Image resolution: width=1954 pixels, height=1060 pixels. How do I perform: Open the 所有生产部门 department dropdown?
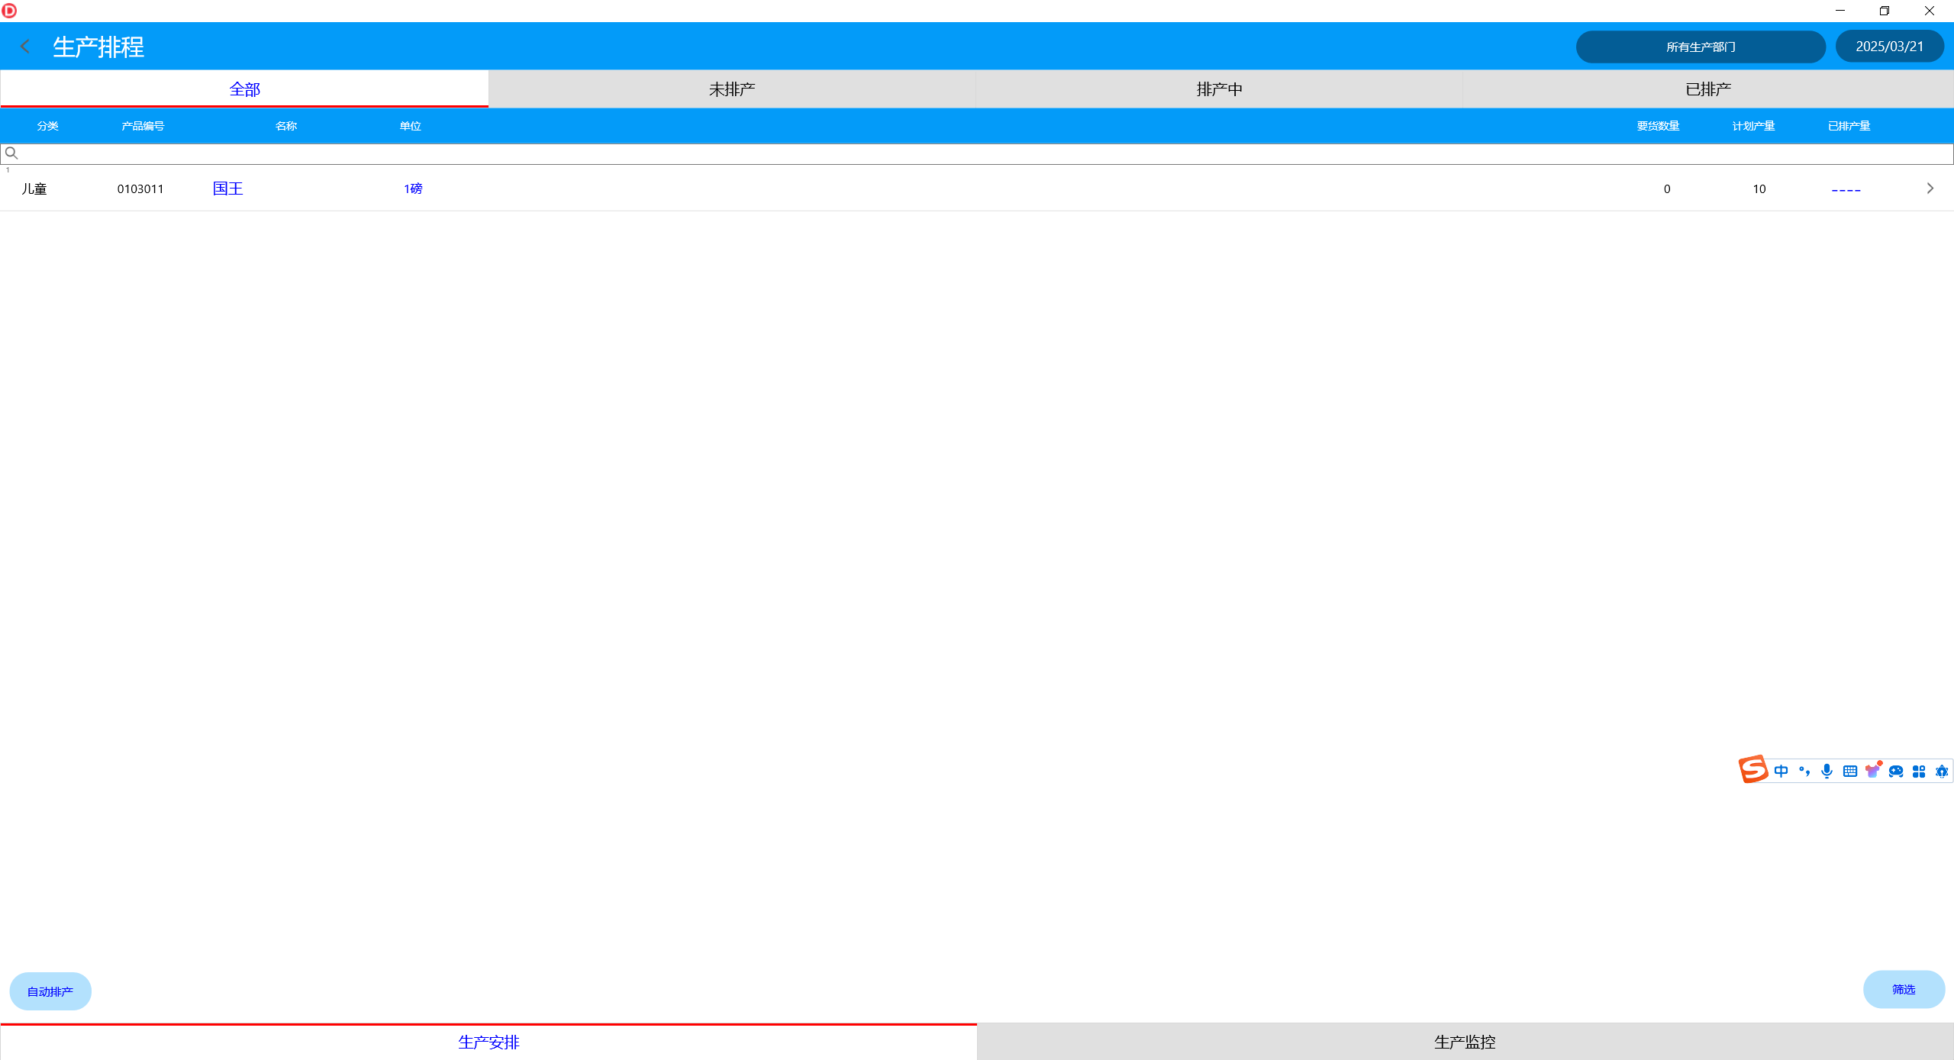[x=1700, y=47]
